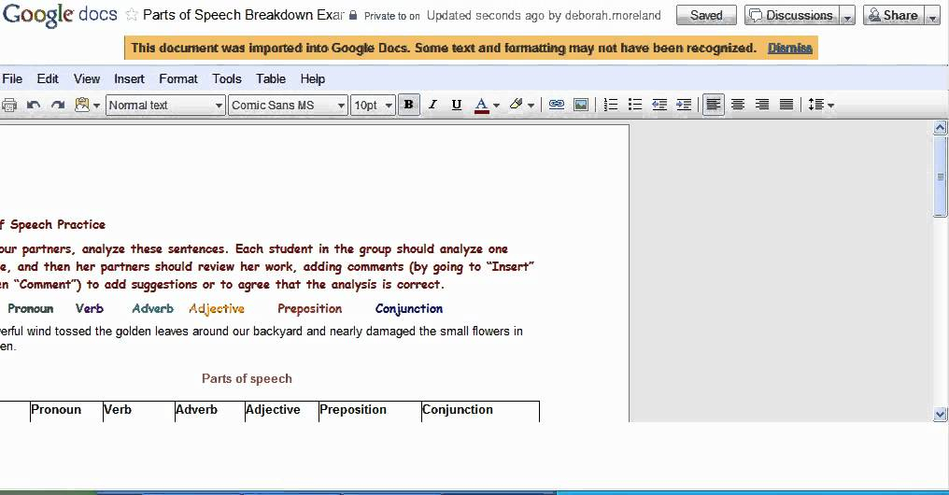This screenshot has width=949, height=495.
Task: Click the Private to only me label
Action: point(391,16)
